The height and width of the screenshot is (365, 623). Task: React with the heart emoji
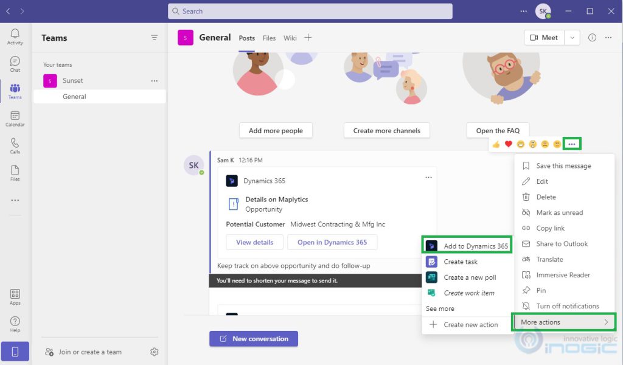pos(509,145)
